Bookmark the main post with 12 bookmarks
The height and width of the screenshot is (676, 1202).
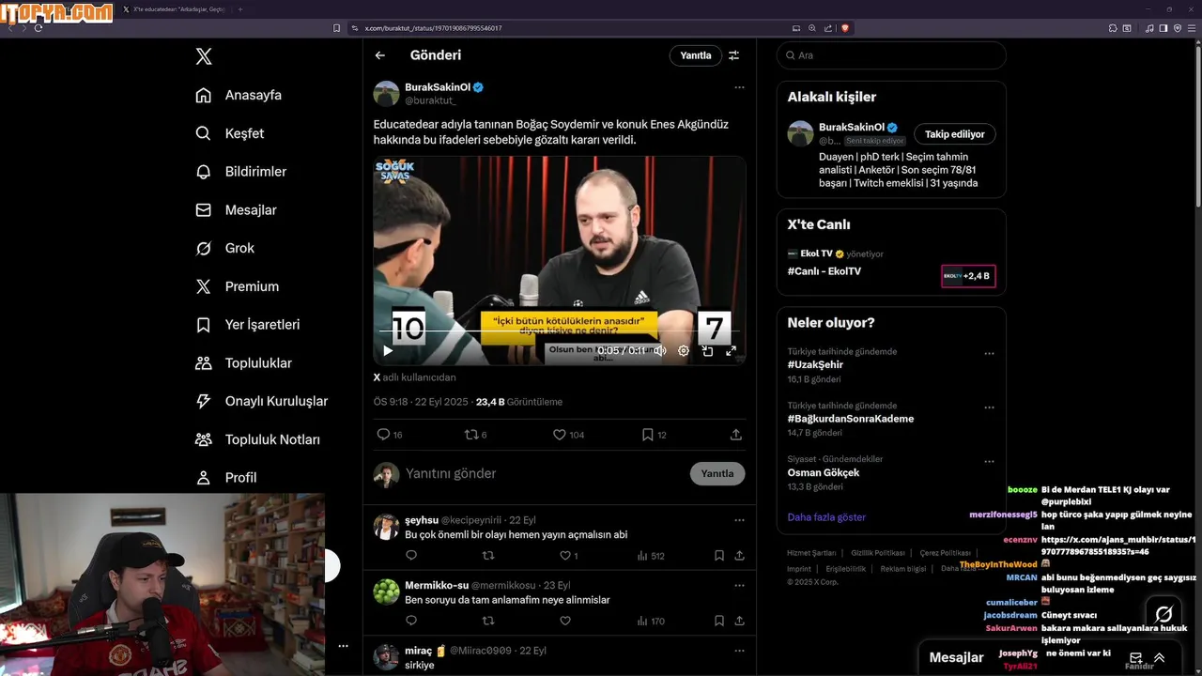(654, 435)
